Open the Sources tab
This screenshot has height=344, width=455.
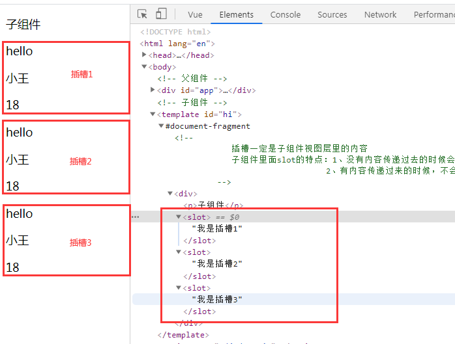point(332,14)
